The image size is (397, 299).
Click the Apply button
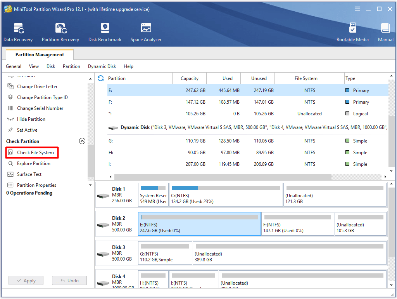coord(26,280)
